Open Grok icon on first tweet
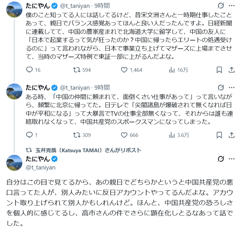242x232 pixels. [220, 6]
